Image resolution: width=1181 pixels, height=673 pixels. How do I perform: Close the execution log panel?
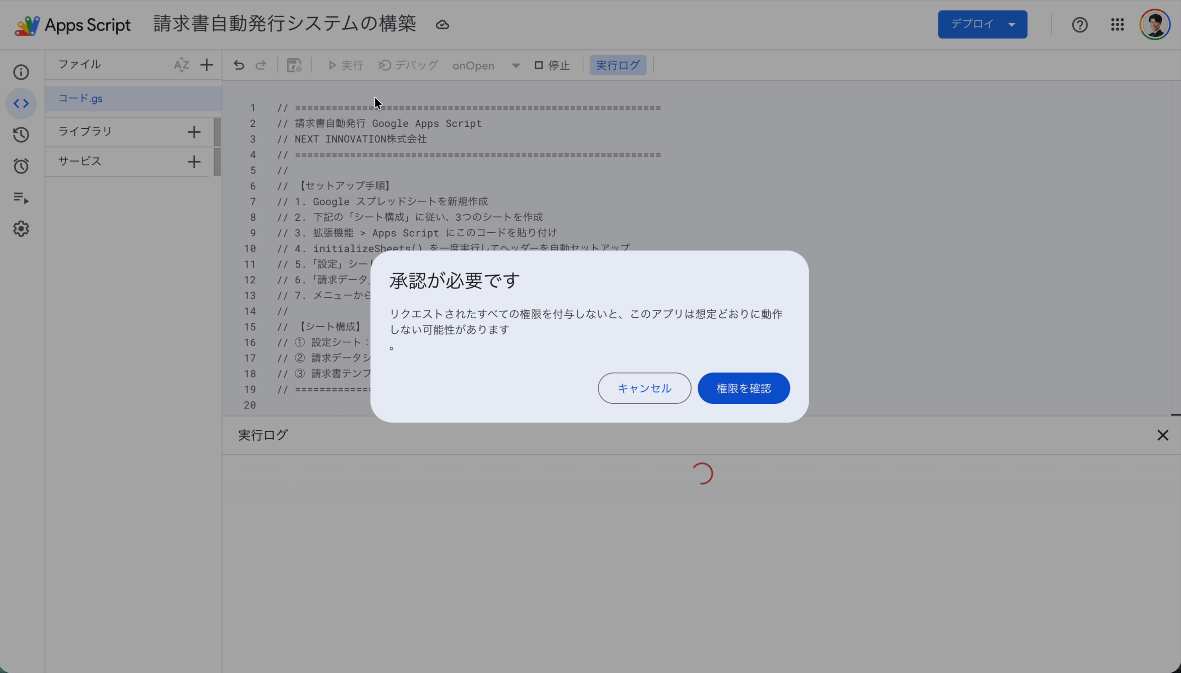[x=1163, y=434]
